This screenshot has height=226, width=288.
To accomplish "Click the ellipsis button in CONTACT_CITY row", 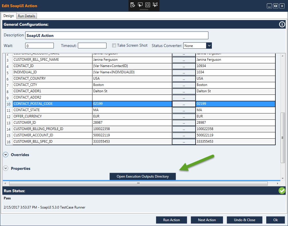I will point(184,85).
